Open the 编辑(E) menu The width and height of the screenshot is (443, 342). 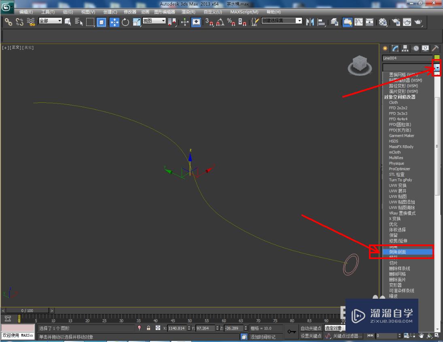click(x=26, y=12)
